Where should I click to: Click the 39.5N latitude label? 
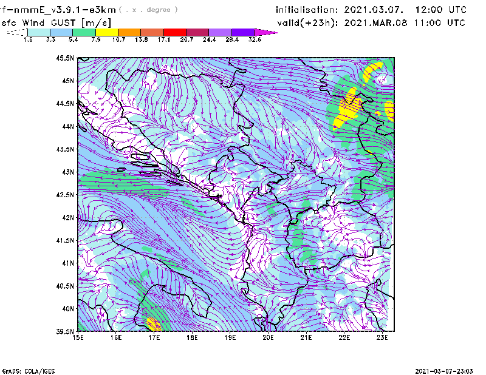coord(65,332)
